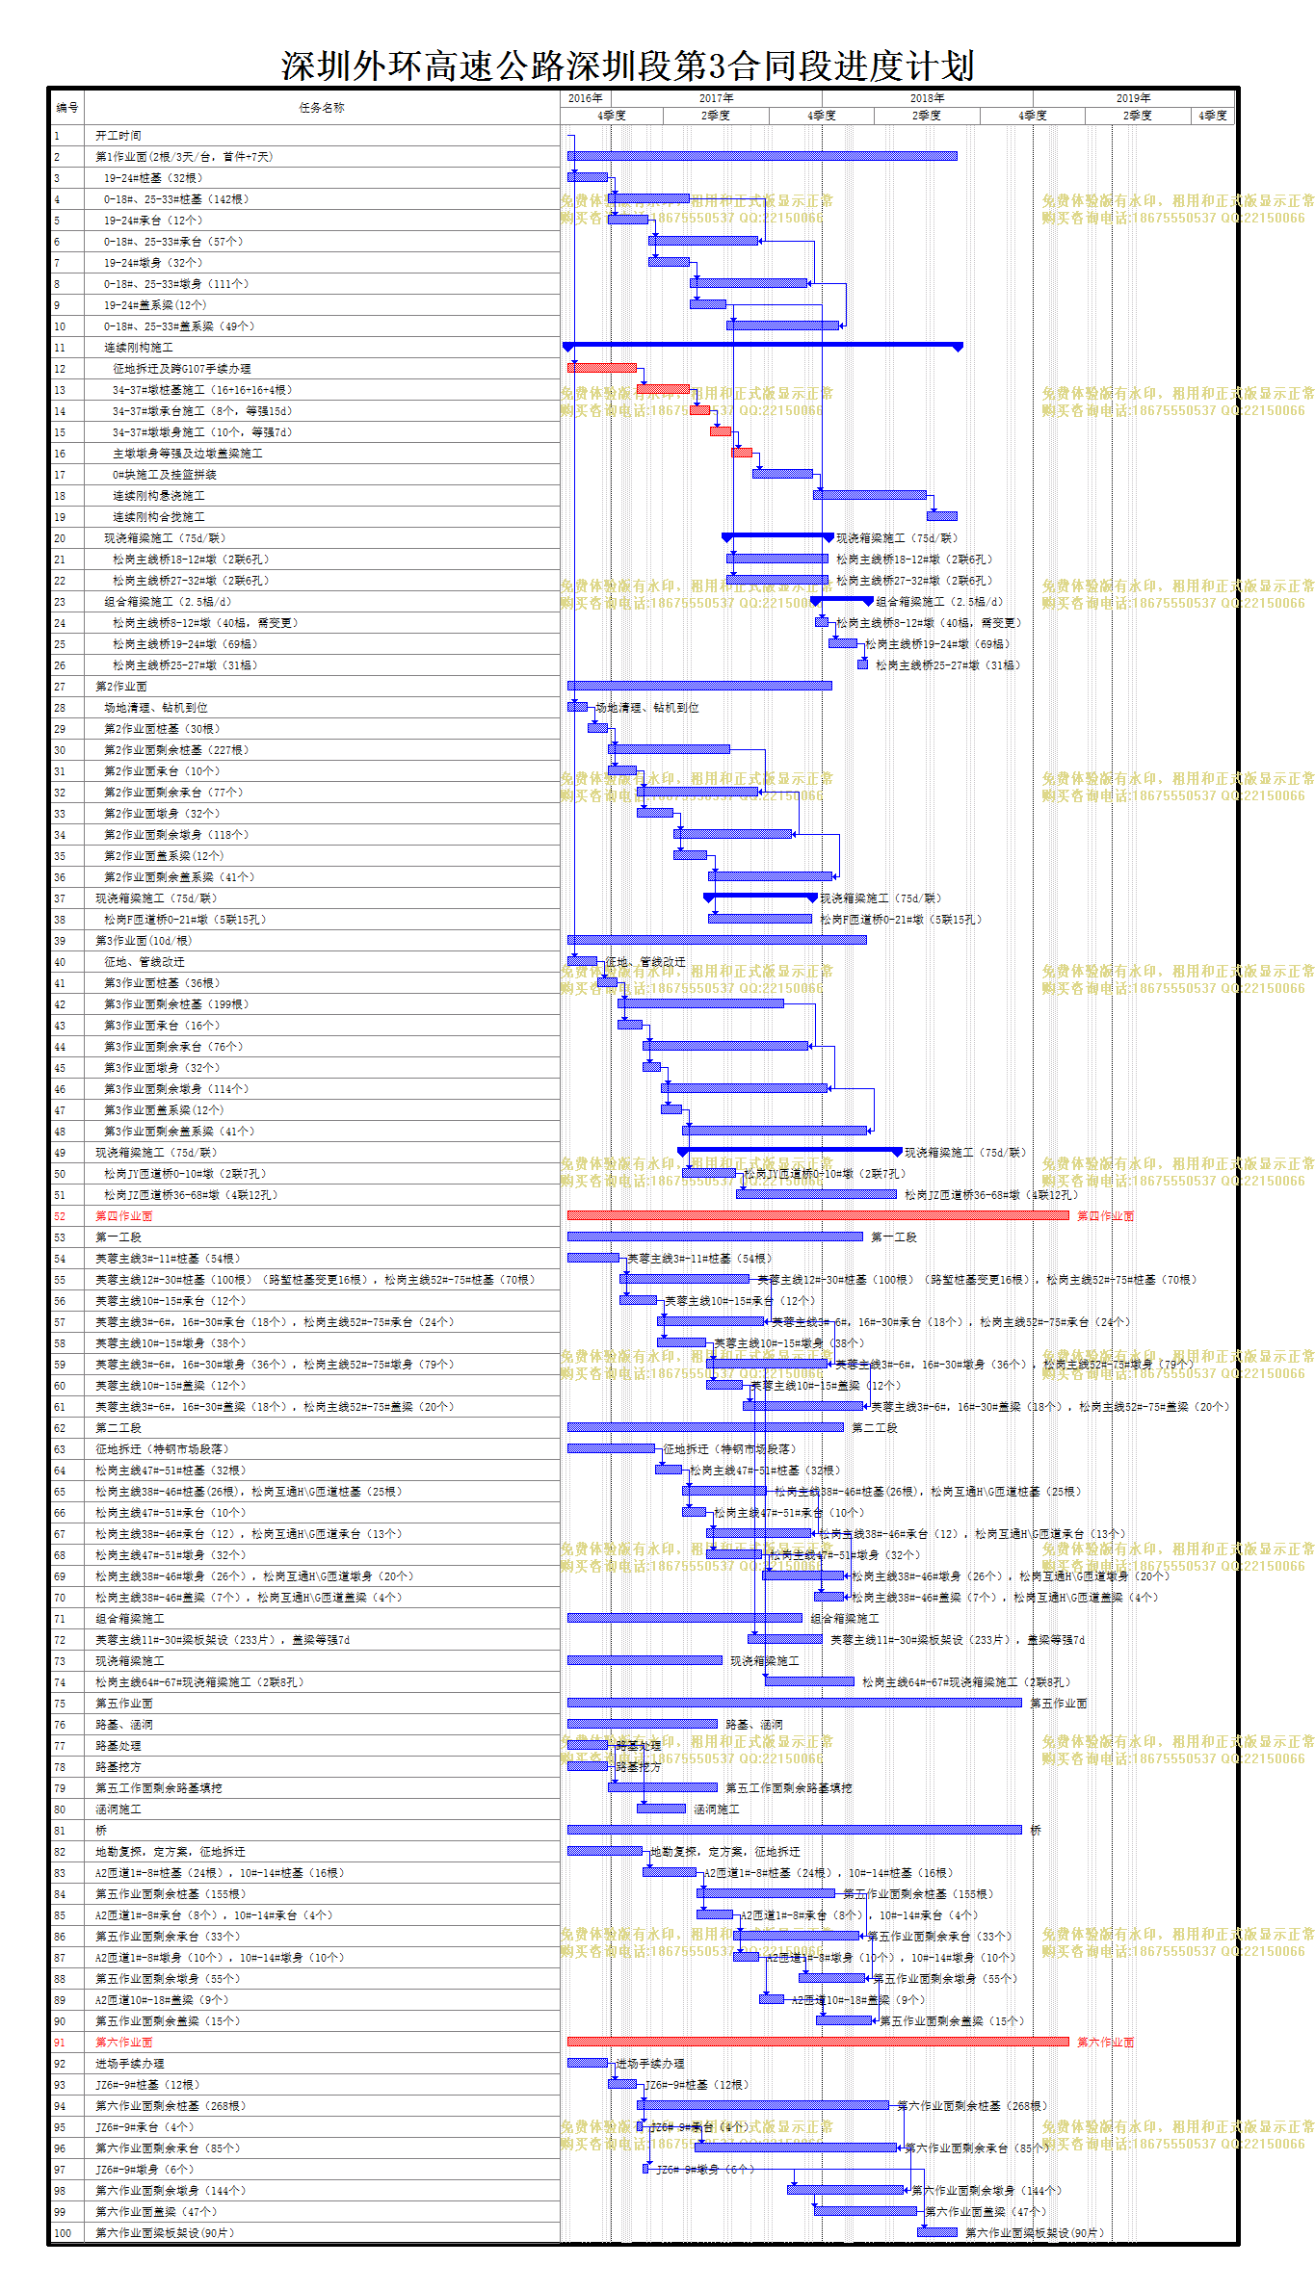Click the long red Gantt bar for 第四作业面

(818, 1215)
